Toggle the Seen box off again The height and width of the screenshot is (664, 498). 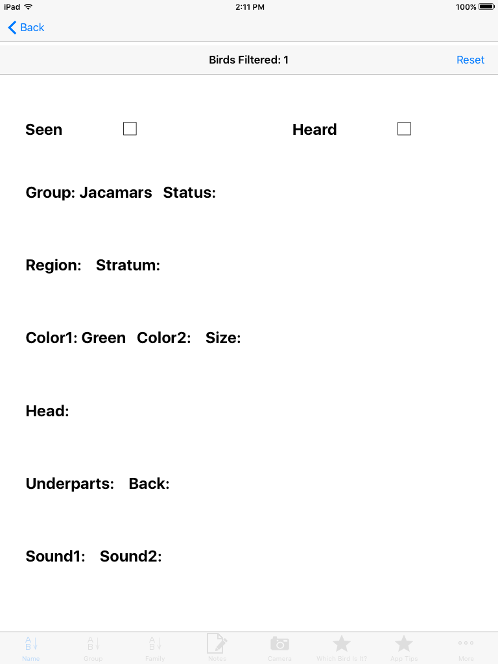[130, 128]
